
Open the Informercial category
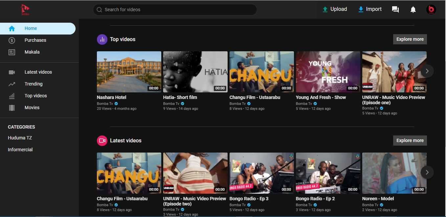pos(20,150)
